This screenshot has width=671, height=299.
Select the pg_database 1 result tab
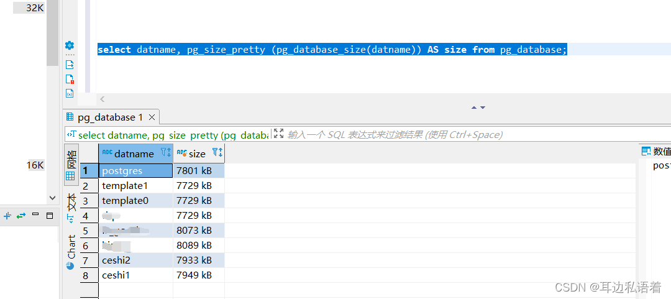111,117
